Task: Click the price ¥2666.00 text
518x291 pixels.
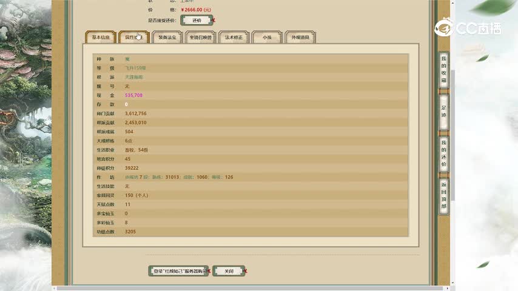Action: pyautogui.click(x=196, y=10)
